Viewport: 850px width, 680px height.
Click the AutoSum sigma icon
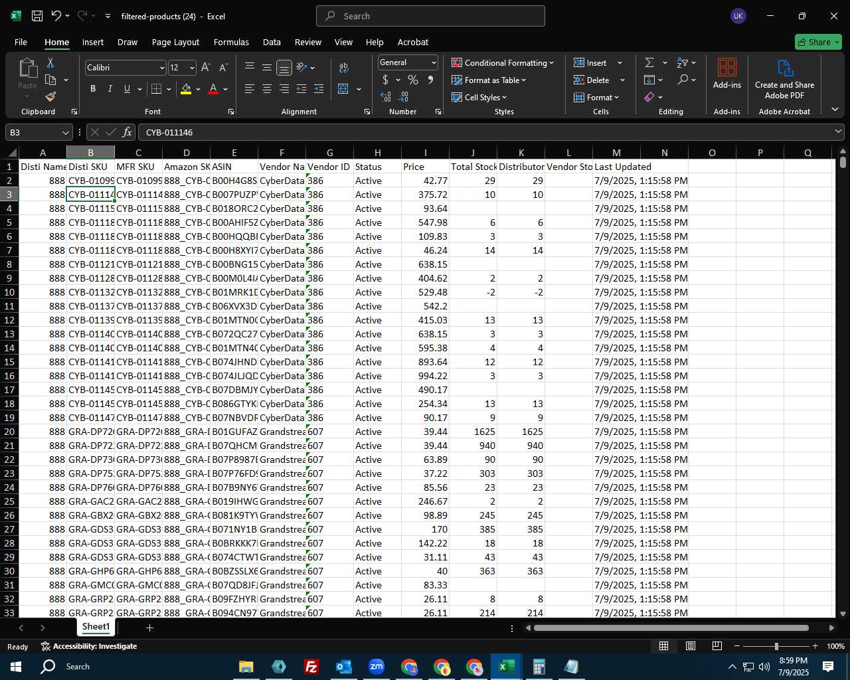coord(649,62)
